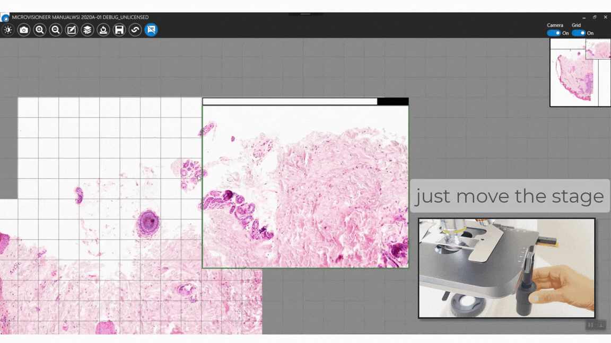The width and height of the screenshot is (611, 343).
Task: Restore down the MicroVisioneer window
Action: (595, 17)
